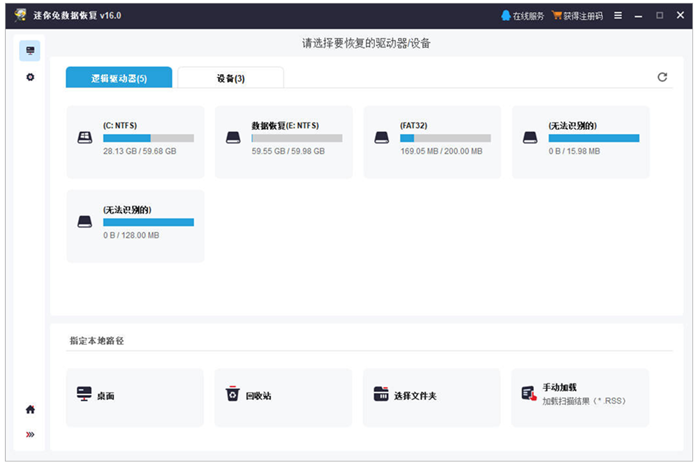Switch to the Devices tab (设备)
Image resolution: width=698 pixels, height=465 pixels.
pos(230,78)
